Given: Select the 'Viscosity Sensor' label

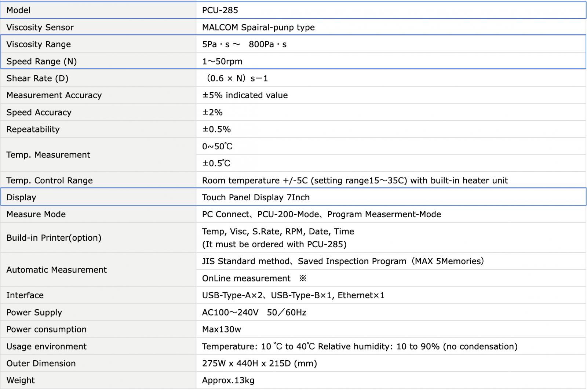Looking at the screenshot, I should pos(40,28).
